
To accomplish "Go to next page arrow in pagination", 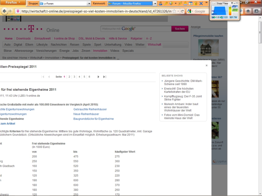I will 98,77.
